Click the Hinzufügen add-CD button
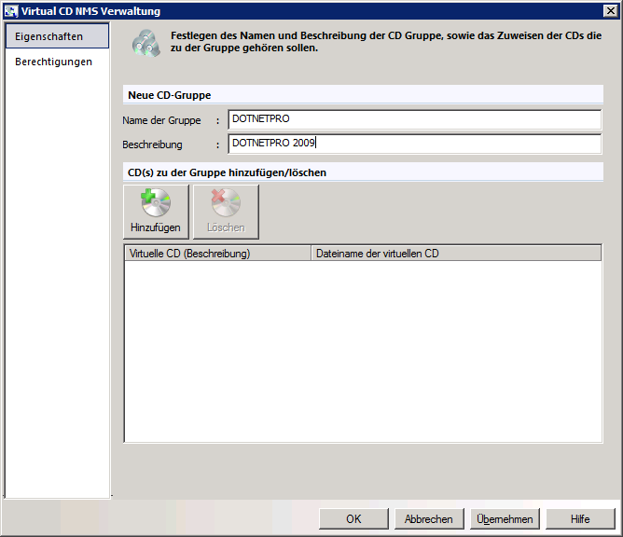This screenshot has width=623, height=537. (156, 212)
